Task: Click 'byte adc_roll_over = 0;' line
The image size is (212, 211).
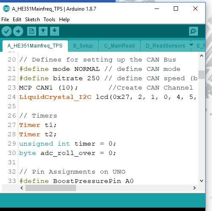Action: click(x=68, y=153)
